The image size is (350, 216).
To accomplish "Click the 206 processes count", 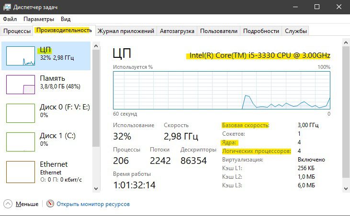I will (x=121, y=161).
